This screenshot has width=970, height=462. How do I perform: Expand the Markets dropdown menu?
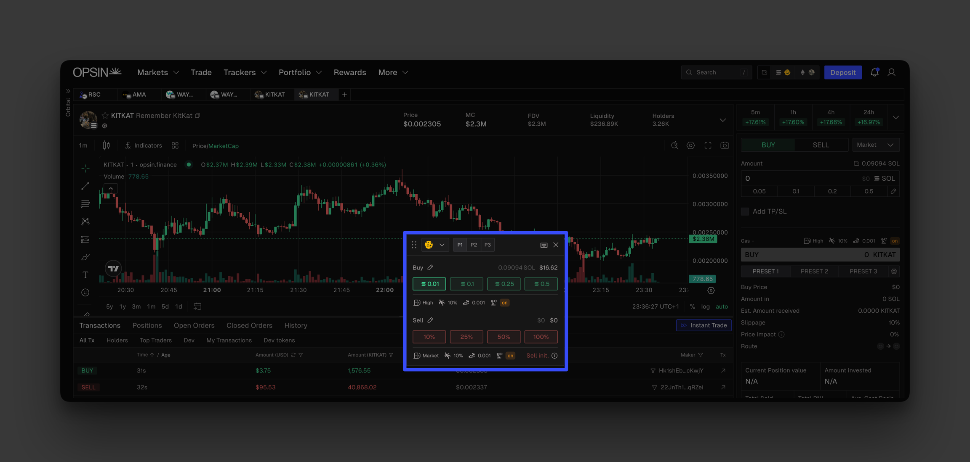(x=158, y=72)
